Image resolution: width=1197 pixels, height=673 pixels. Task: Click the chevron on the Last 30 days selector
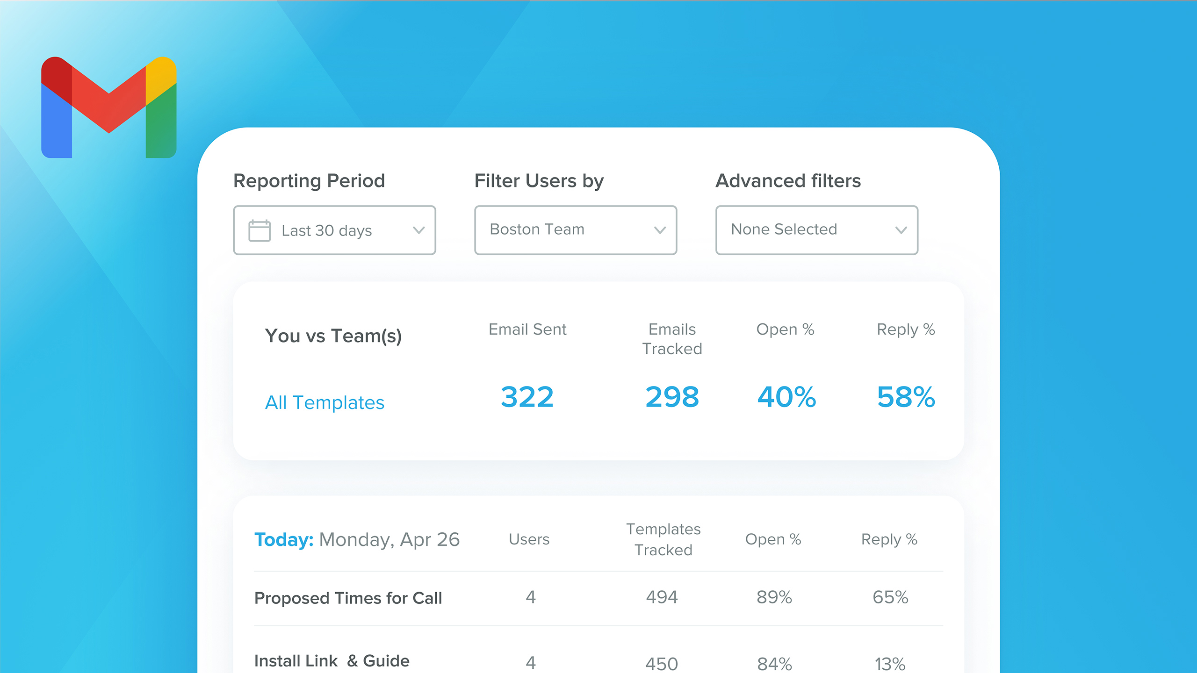(418, 230)
